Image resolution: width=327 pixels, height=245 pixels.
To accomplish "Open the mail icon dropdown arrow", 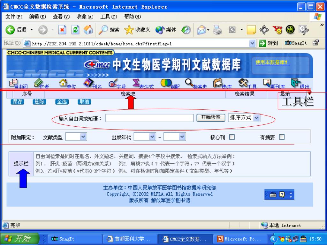I will tap(208, 30).
